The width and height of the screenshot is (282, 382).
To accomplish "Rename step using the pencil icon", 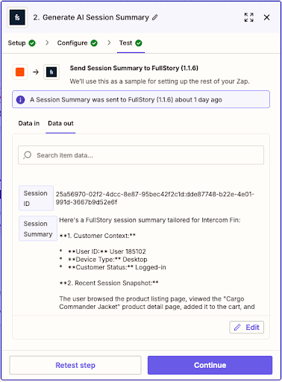I will 155,17.
